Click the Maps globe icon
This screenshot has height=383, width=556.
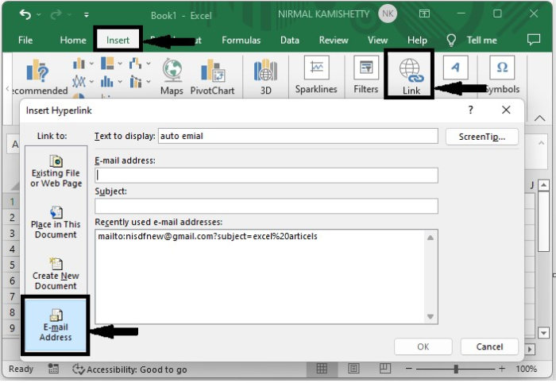(172, 70)
